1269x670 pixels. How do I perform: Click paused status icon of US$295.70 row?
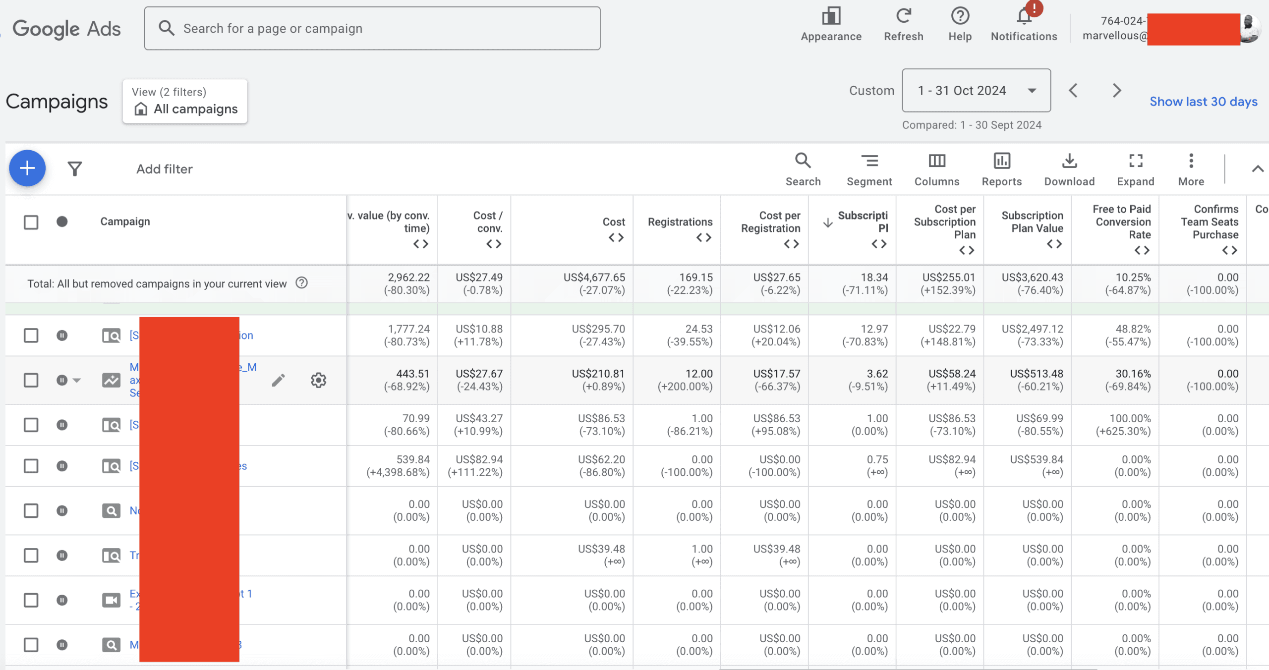[x=62, y=335]
